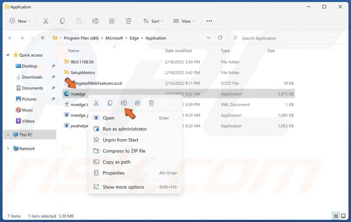Image resolution: width=351 pixels, height=222 pixels.
Task: Select the 98.0.1108.56 folder
Action: tap(179, 62)
